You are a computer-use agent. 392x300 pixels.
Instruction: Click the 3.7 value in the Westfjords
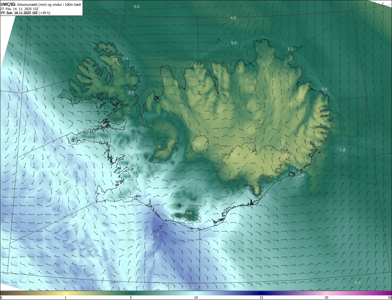(115, 60)
